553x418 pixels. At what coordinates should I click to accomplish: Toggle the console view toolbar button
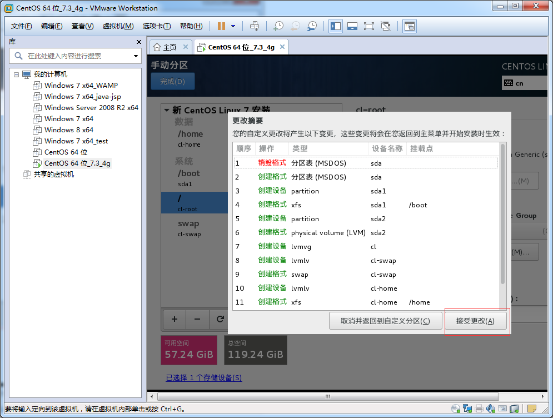click(x=410, y=26)
